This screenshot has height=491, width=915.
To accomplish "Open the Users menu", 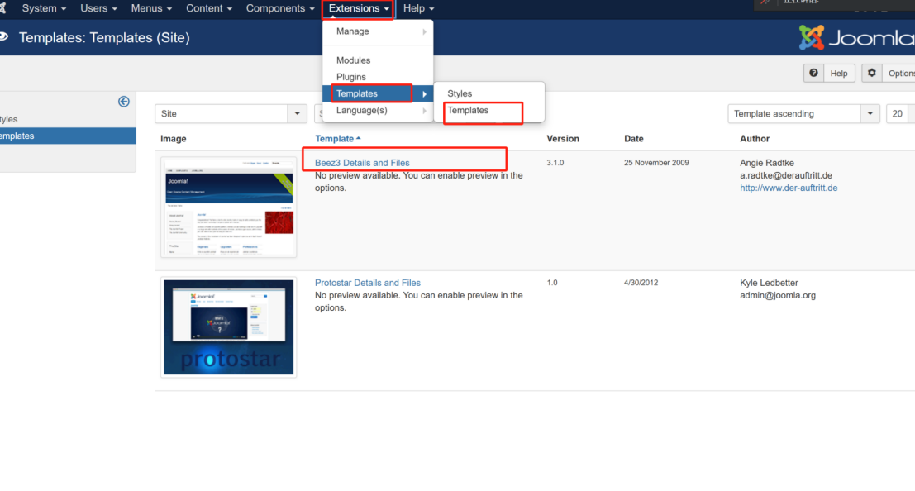I will [98, 8].
